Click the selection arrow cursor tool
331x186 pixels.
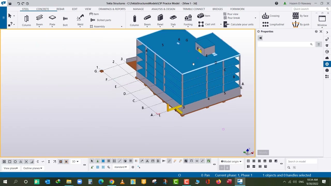[x=10, y=16]
